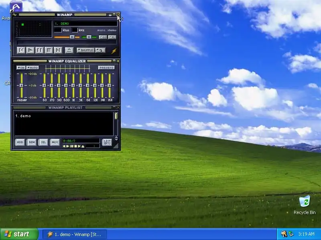Skip to next track in main window
This screenshot has height=240, width=321.
(58, 50)
